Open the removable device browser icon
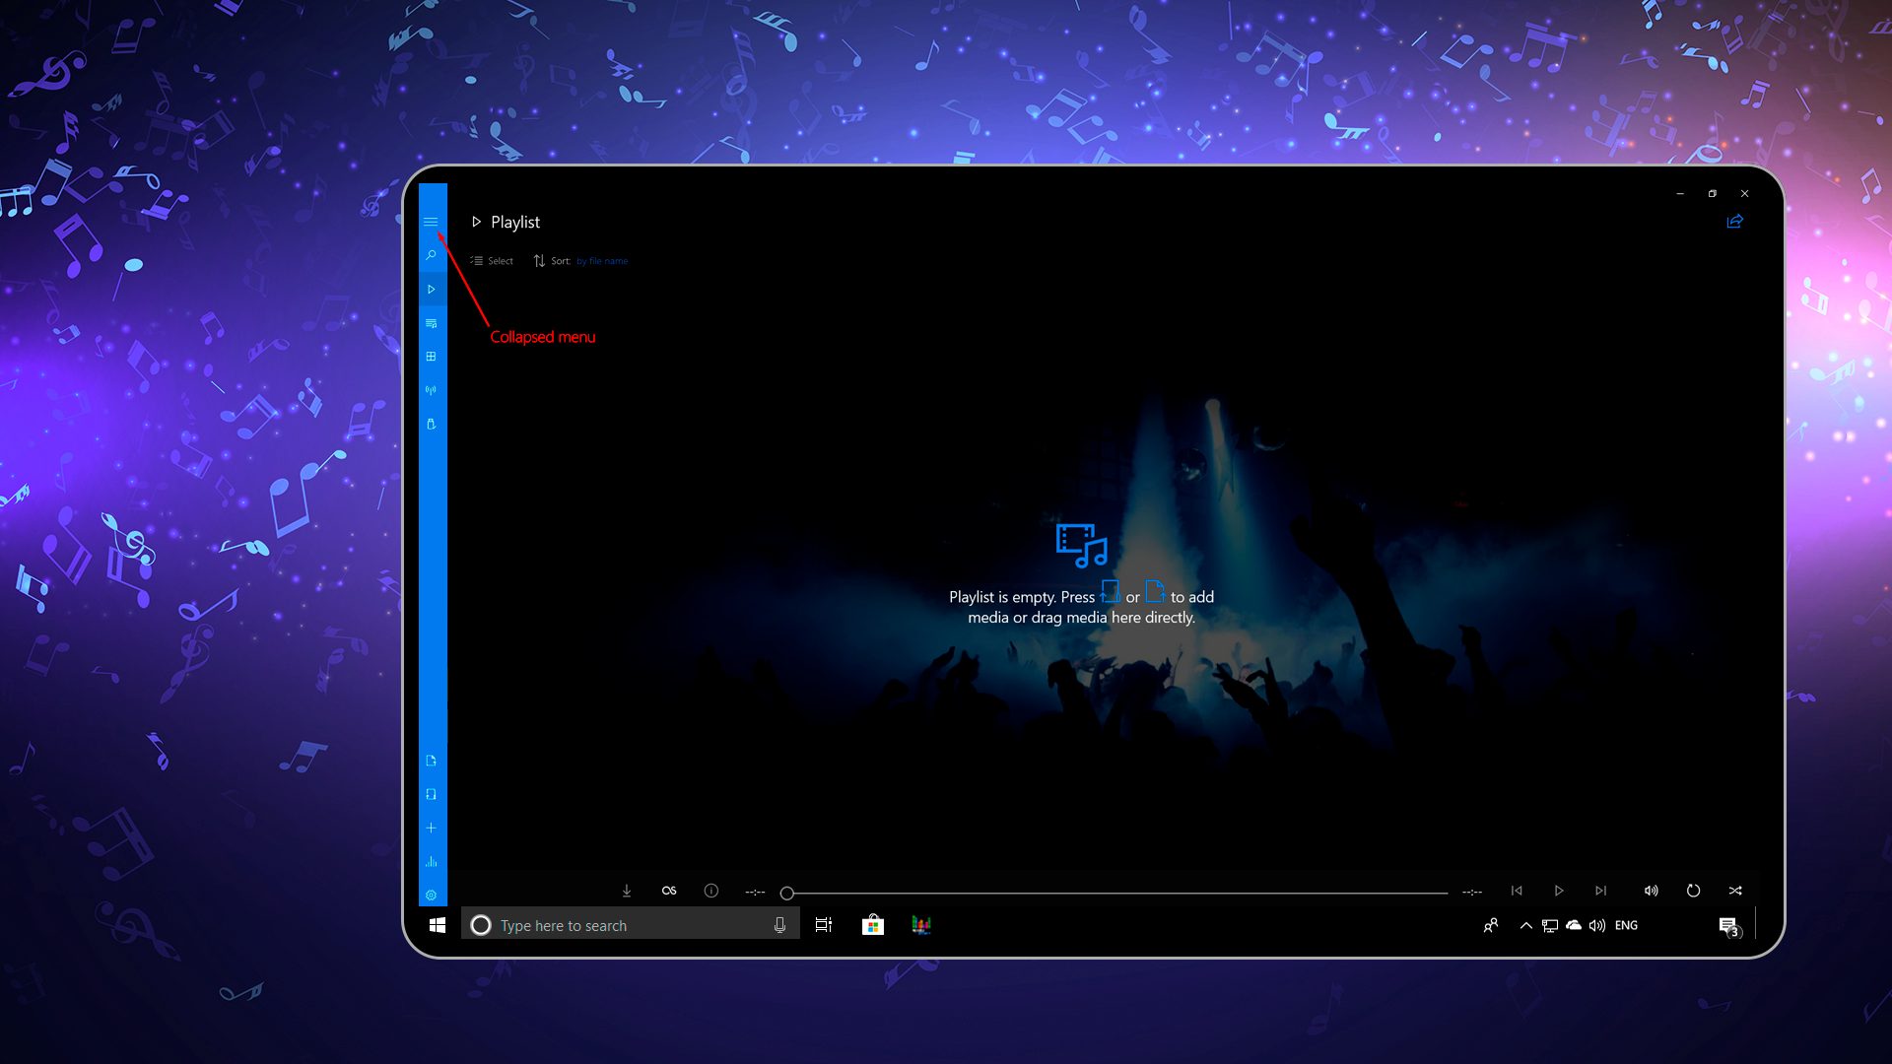This screenshot has height=1064, width=1892. coord(431,424)
